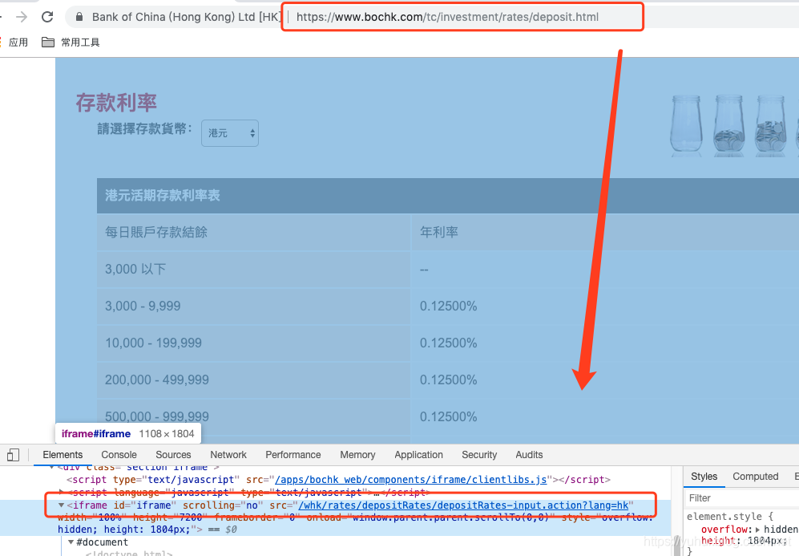Viewport: 799px width, 556px height.
Task: Open the 常用工具 bookmarks folder
Action: pos(71,43)
